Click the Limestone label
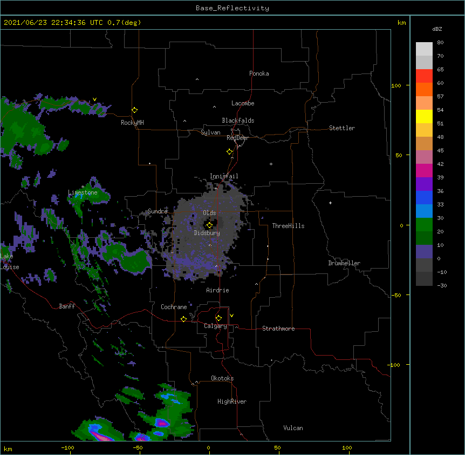This screenshot has height=455, width=465. [83, 192]
